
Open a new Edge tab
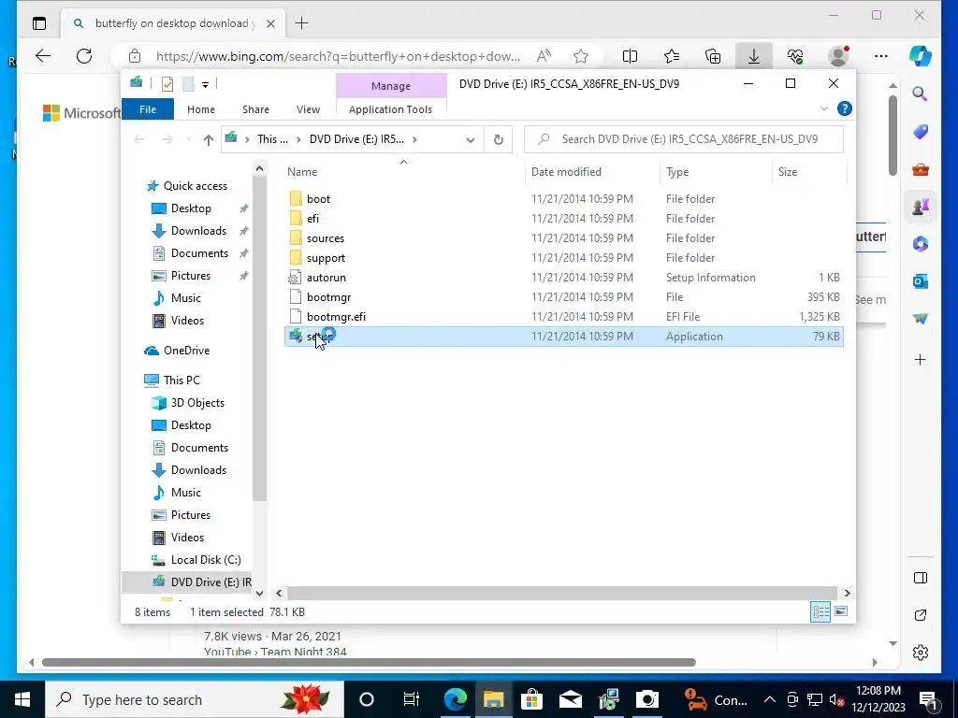coord(301,23)
